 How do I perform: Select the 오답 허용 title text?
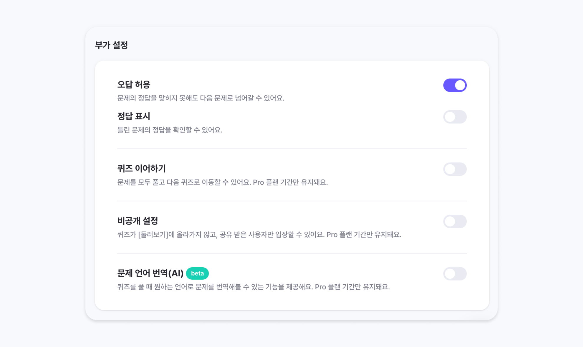tap(134, 85)
